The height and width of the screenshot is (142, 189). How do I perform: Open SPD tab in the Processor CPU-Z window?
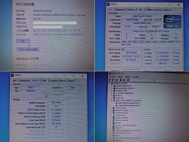[141, 10]
